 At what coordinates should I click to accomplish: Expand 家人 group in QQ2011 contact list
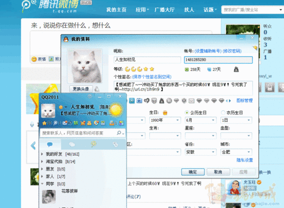point(42,176)
